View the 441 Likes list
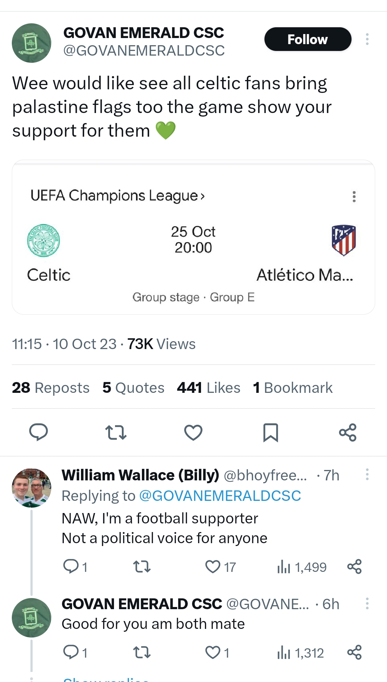Image resolution: width=387 pixels, height=682 pixels. tap(209, 388)
